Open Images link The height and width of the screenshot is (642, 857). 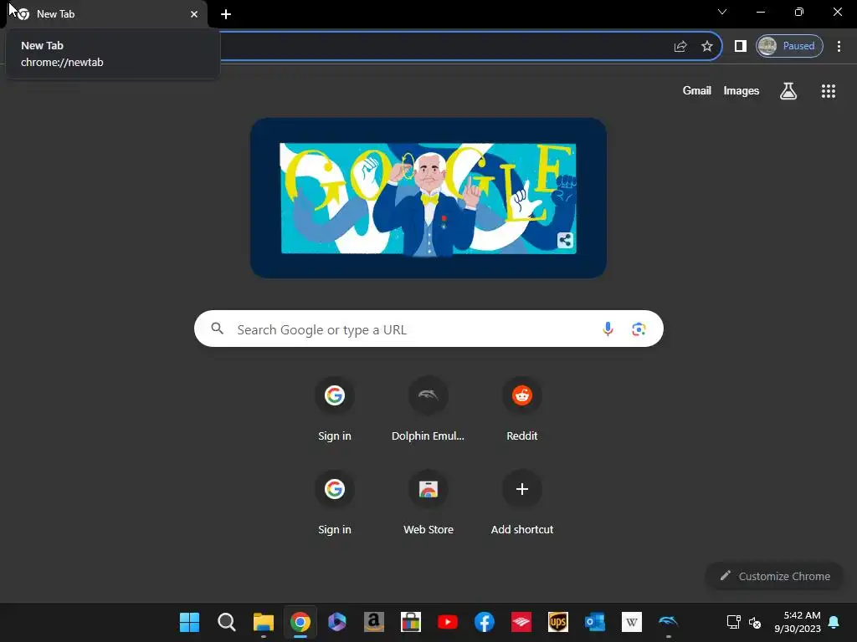click(742, 90)
